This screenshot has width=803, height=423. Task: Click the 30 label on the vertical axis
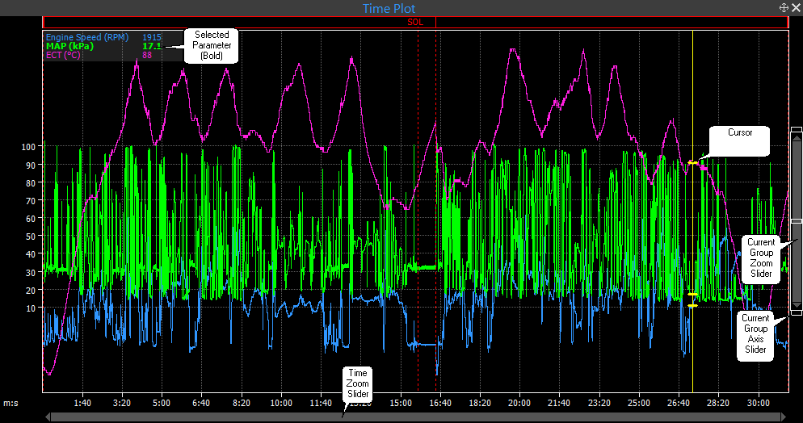tap(31, 273)
